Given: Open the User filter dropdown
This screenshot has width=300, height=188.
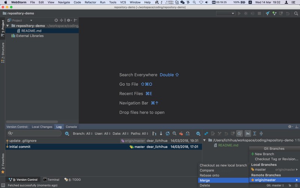Looking at the screenshot, I should (102, 133).
